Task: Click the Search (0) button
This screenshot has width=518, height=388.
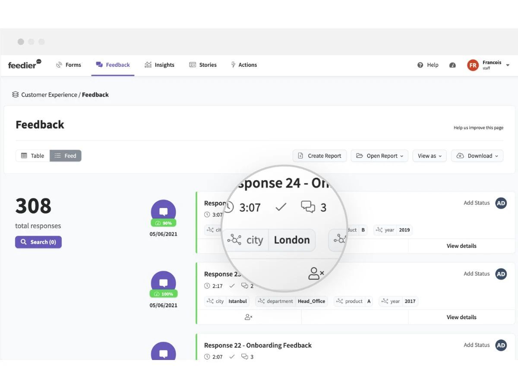Action: click(38, 242)
